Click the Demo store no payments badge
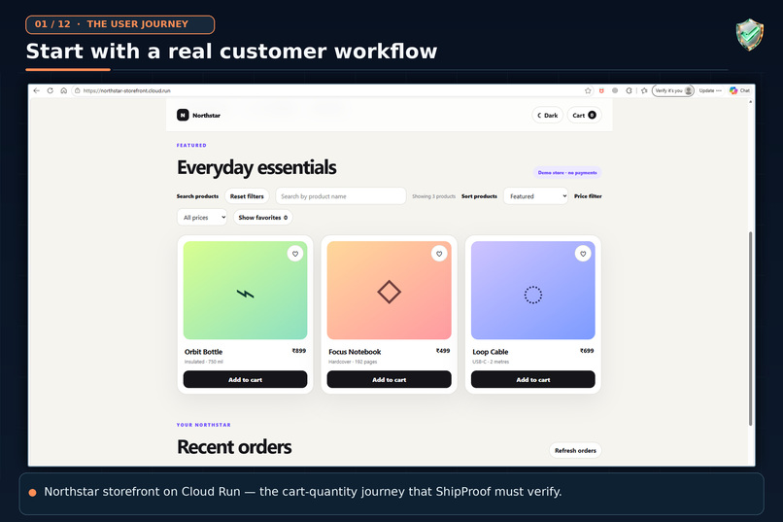 coord(567,172)
